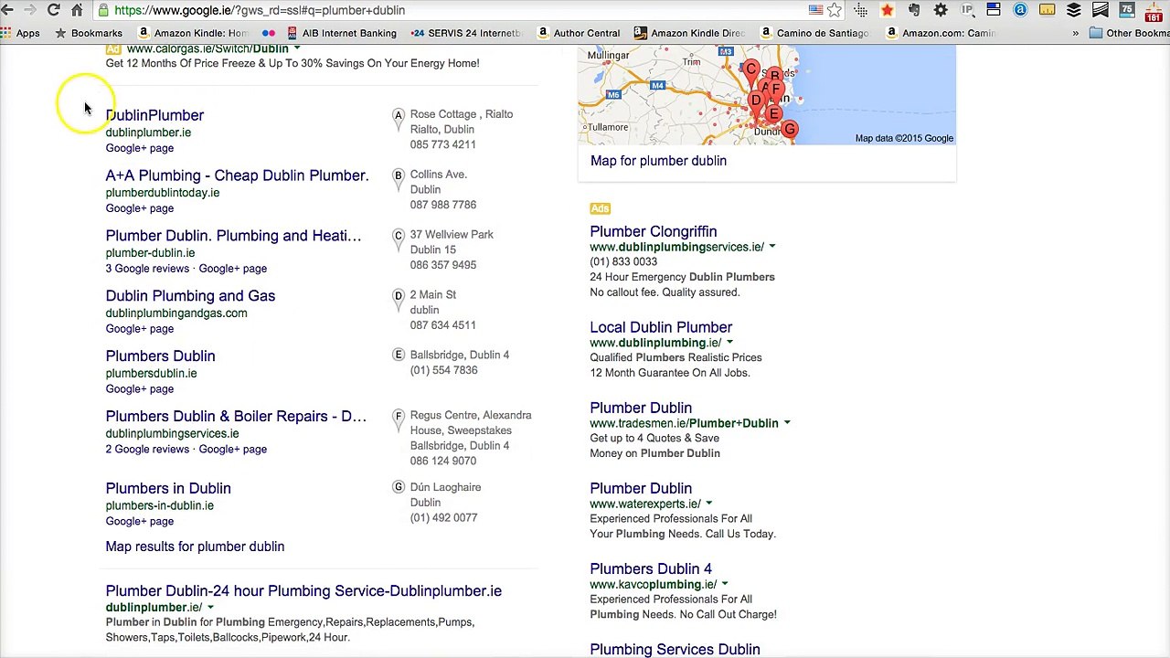Click the extension icon showing 75
This screenshot has height=658, width=1170.
pyautogui.click(x=1127, y=10)
